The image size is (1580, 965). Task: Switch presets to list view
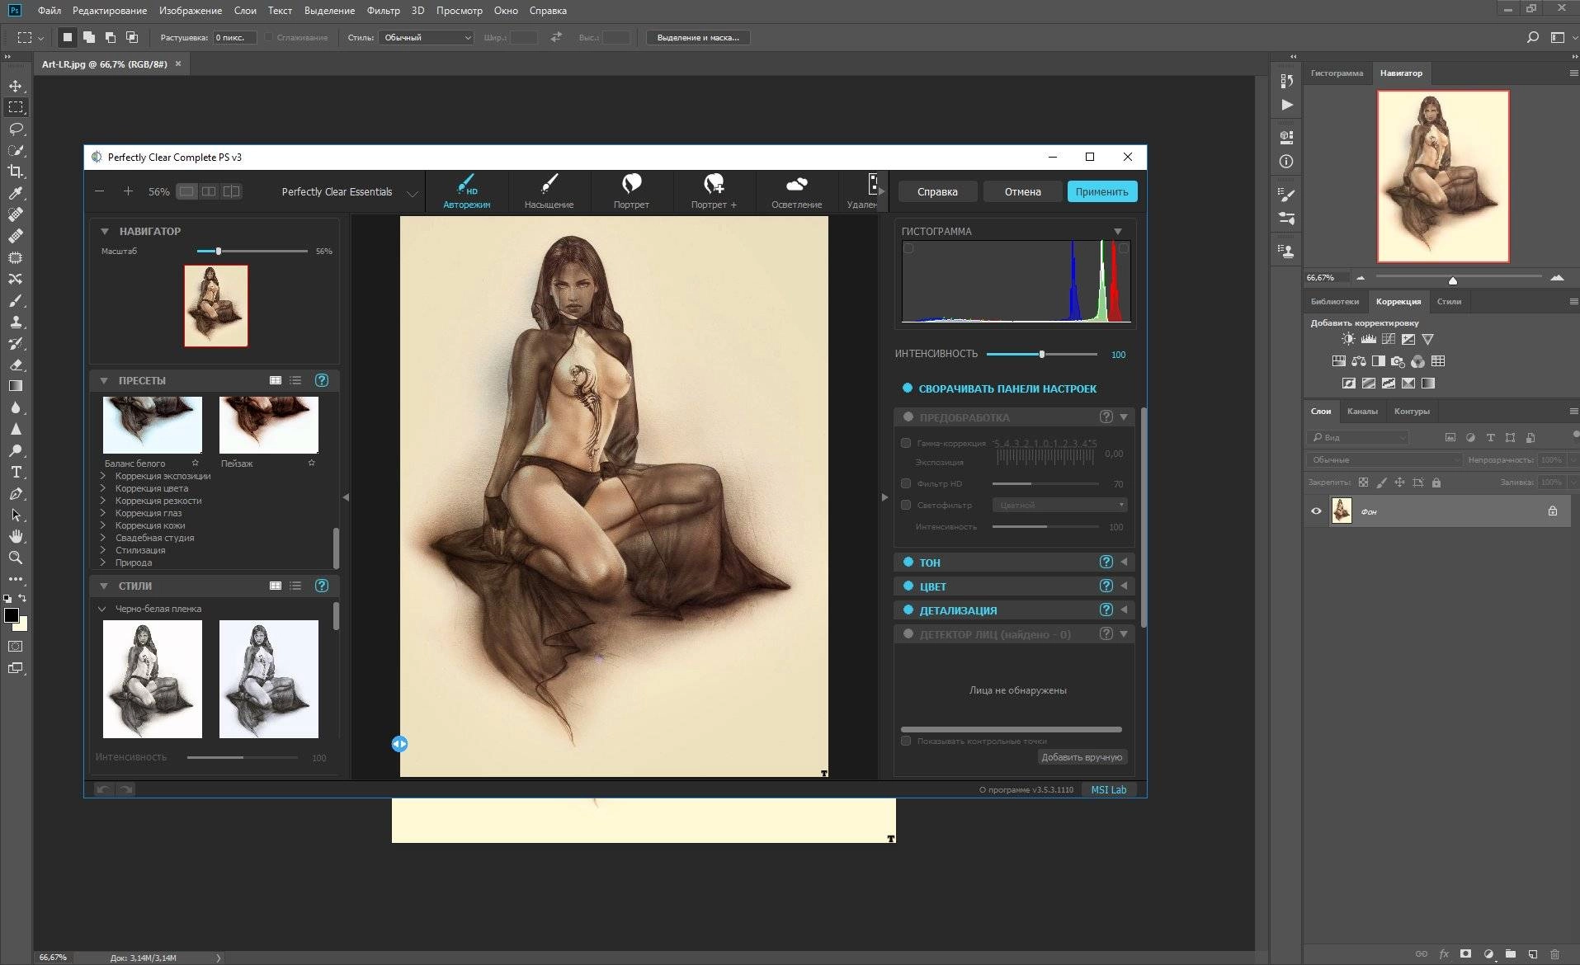click(296, 380)
